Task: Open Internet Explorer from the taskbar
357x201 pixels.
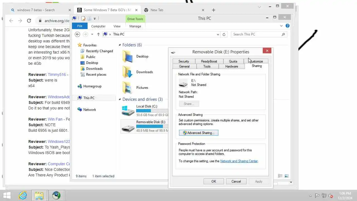Action: pyautogui.click(x=23, y=195)
